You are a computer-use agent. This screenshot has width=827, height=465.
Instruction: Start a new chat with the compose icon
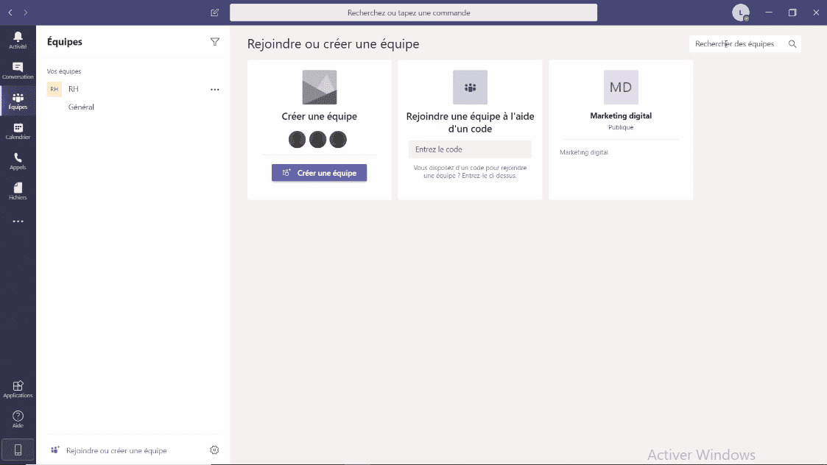pyautogui.click(x=214, y=12)
